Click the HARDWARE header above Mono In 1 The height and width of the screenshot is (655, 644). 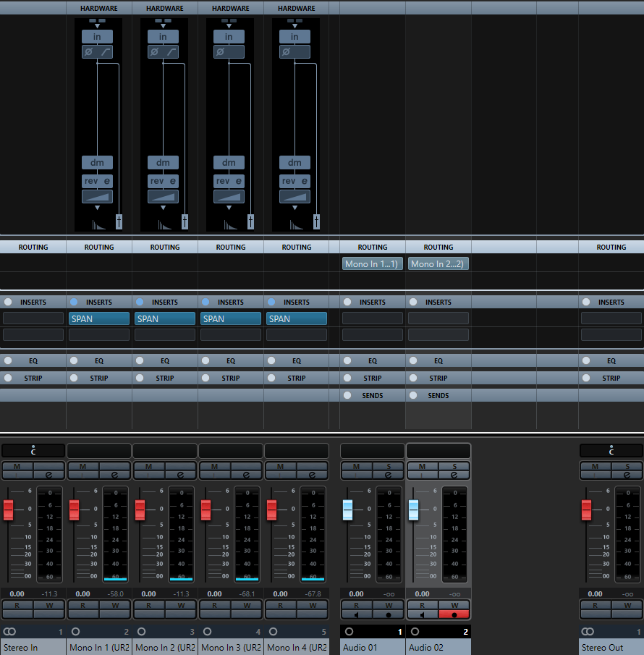[99, 8]
